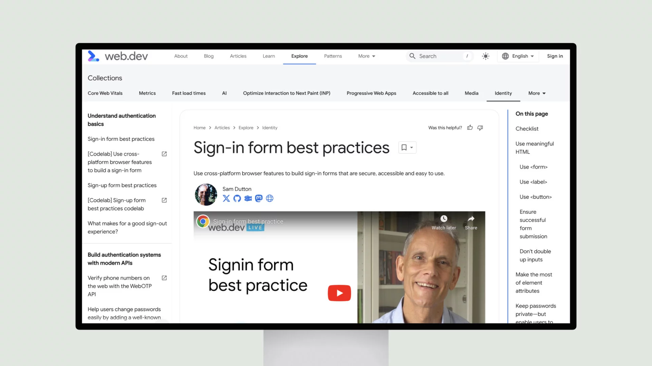Click the YouTube play button on the video
This screenshot has width=652, height=366.
339,293
